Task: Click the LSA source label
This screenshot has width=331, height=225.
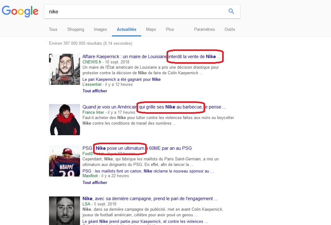Action: 86,204
